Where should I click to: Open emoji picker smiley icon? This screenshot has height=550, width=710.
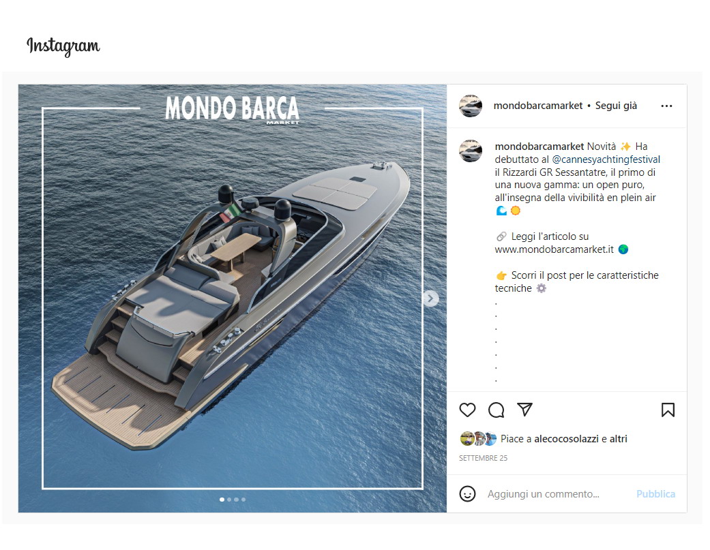click(467, 493)
